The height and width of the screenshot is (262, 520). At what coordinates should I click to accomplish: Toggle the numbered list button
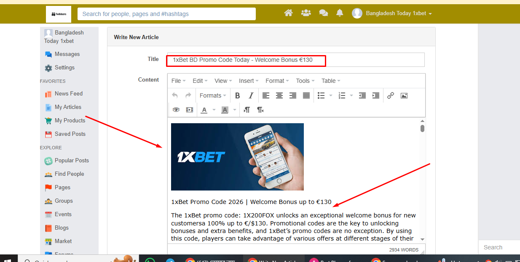[x=342, y=95]
